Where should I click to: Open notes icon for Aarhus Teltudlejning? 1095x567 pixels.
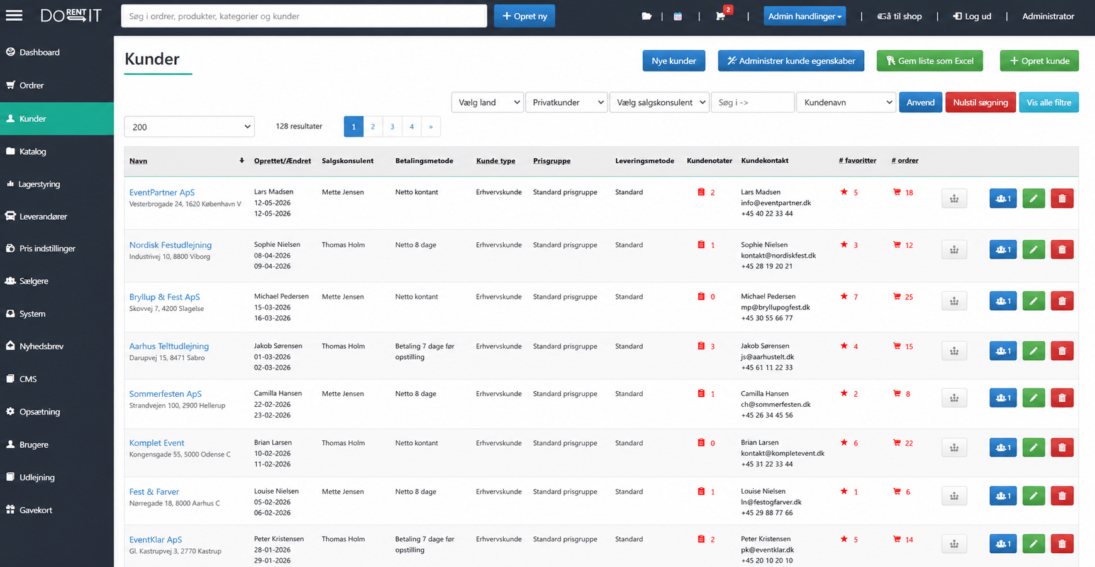pyautogui.click(x=701, y=346)
